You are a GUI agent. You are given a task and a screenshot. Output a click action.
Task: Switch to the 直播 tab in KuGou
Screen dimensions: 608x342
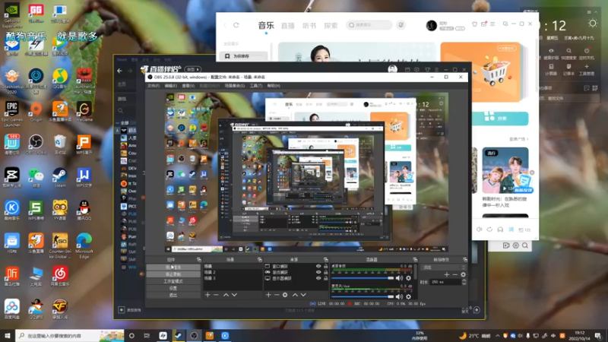click(x=288, y=26)
